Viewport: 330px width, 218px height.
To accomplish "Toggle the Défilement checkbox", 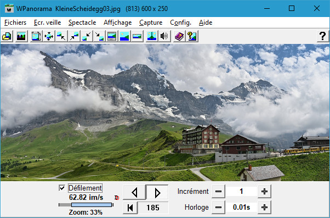I will pyautogui.click(x=61, y=188).
